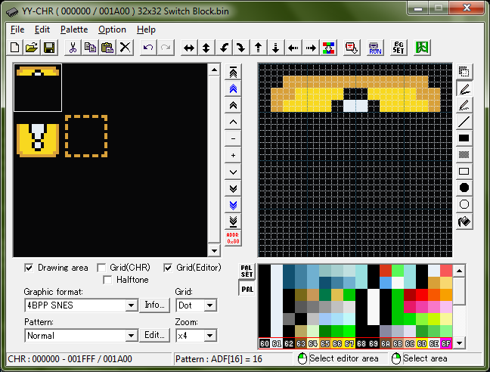Image resolution: width=490 pixels, height=372 pixels.
Task: Open the Option menu
Action: 112,29
